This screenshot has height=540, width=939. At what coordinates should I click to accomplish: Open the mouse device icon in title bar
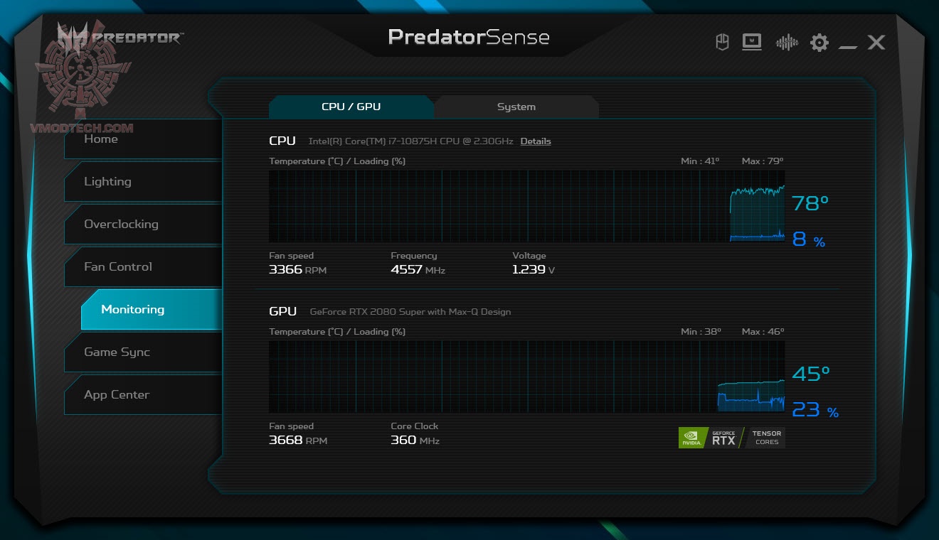723,43
